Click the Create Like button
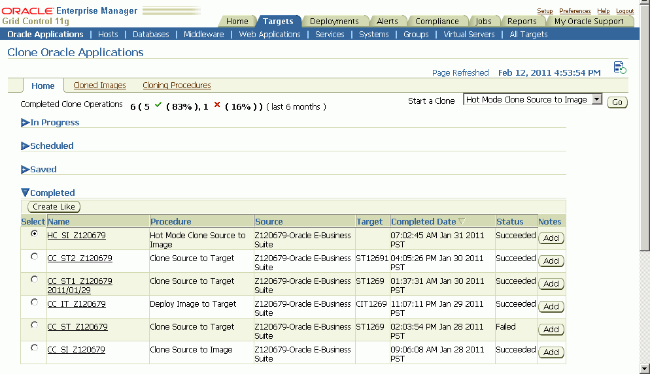 click(x=54, y=206)
